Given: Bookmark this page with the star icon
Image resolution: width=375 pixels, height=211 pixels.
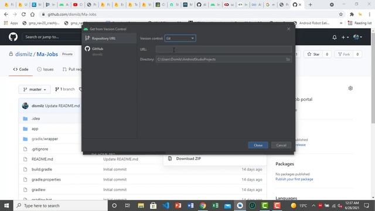Looking at the screenshot, I should 341,14.
